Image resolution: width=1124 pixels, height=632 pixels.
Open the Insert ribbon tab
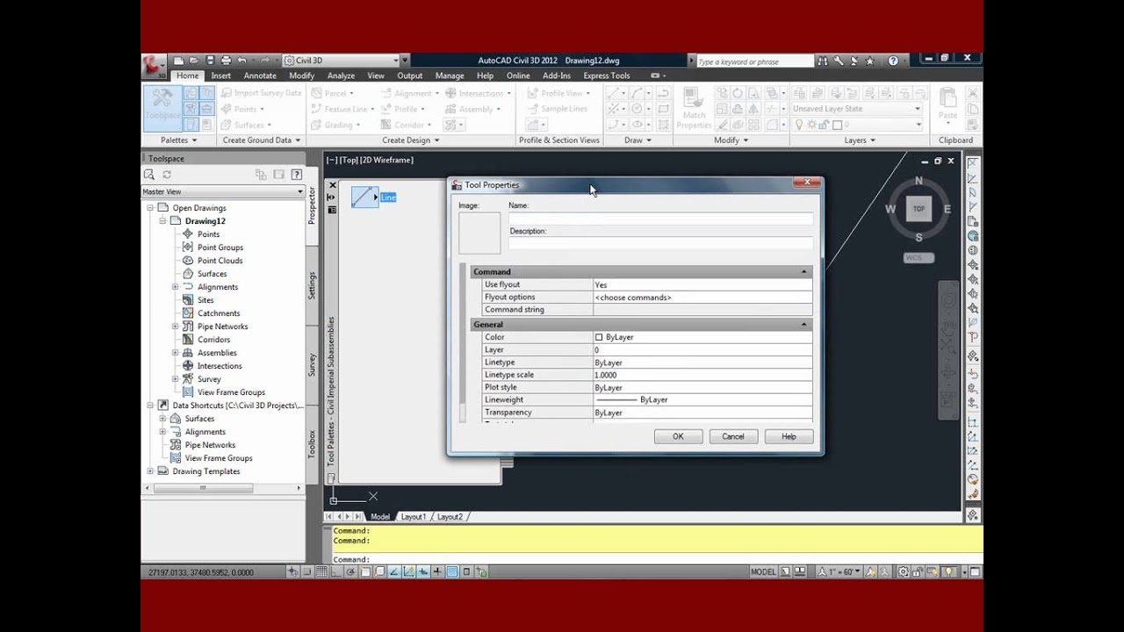(220, 75)
